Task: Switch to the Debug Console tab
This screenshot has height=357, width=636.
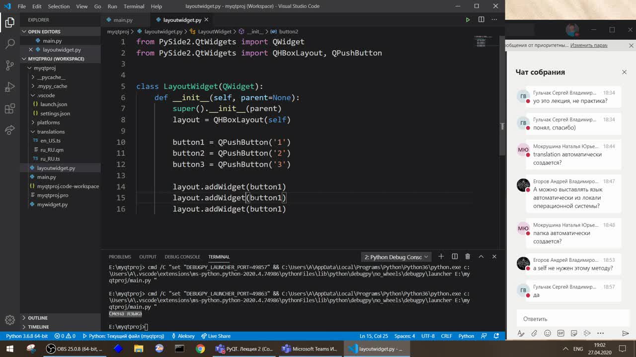Action: (182, 257)
